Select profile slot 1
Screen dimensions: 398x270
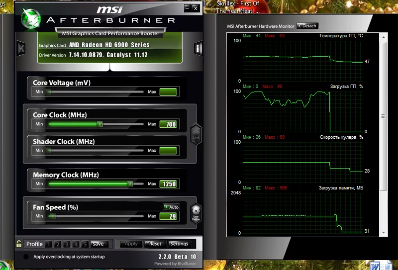[x=48, y=244]
